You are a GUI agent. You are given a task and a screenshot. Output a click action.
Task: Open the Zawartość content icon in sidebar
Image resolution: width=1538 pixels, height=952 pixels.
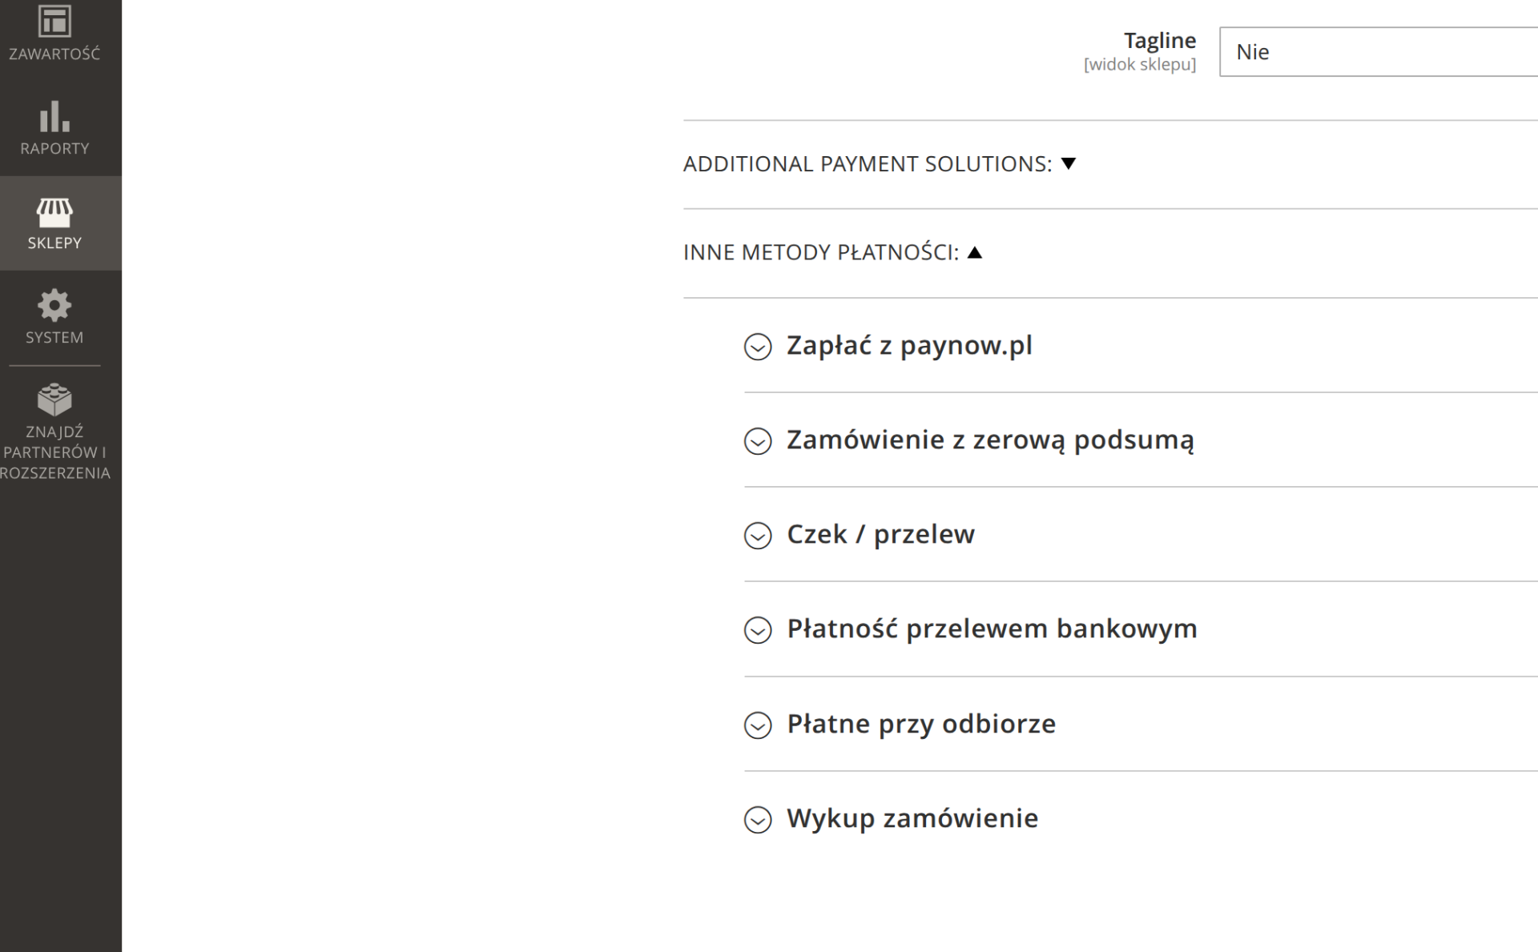(x=54, y=22)
